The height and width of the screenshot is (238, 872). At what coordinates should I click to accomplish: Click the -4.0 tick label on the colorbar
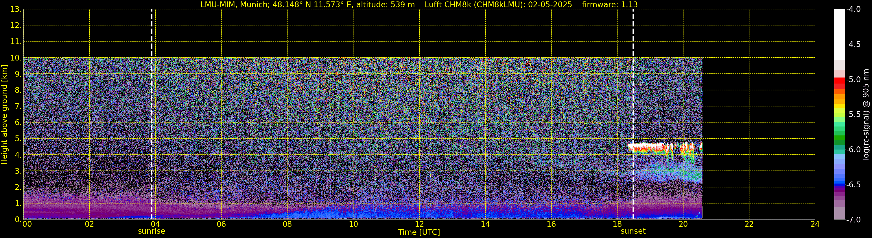point(853,9)
